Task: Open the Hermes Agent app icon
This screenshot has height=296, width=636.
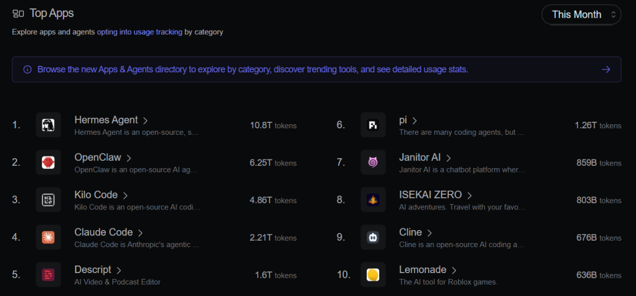Action: click(48, 125)
